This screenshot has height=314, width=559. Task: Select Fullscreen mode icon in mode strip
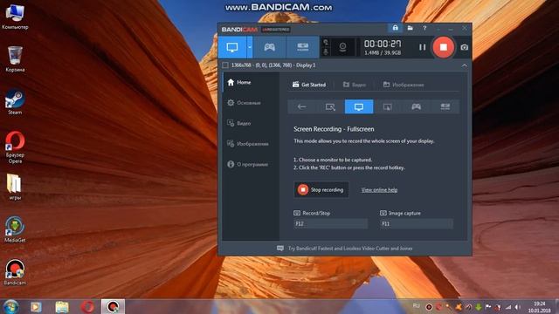[359, 106]
